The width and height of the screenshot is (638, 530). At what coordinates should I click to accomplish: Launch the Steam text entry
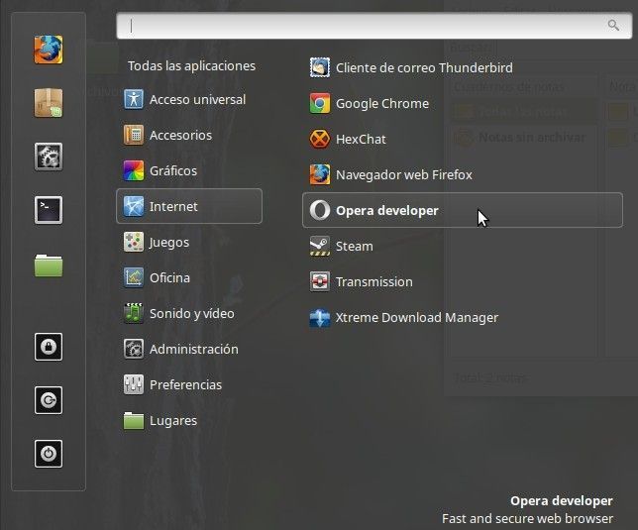click(x=354, y=246)
